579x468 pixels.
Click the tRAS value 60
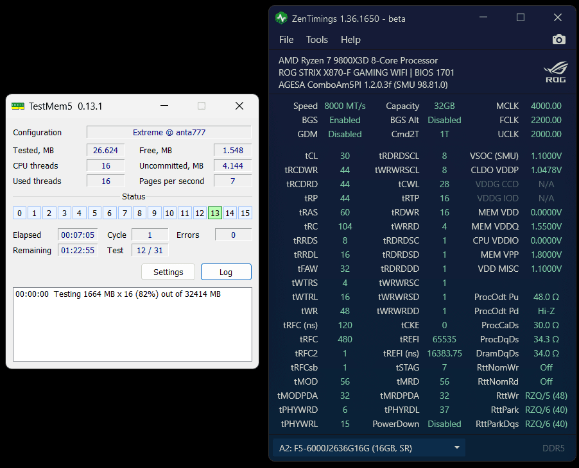coord(345,212)
